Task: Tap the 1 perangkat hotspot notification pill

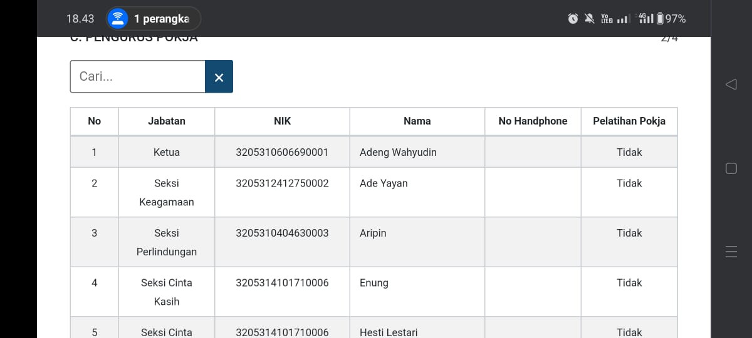Action: pyautogui.click(x=154, y=19)
